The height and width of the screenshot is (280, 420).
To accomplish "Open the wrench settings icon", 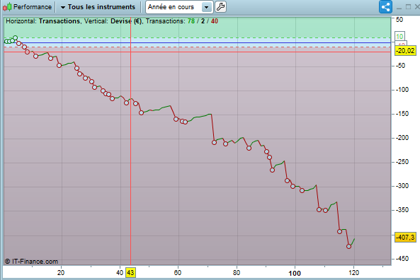I will 220,6.
